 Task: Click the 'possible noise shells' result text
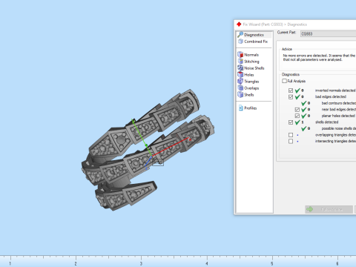point(339,128)
